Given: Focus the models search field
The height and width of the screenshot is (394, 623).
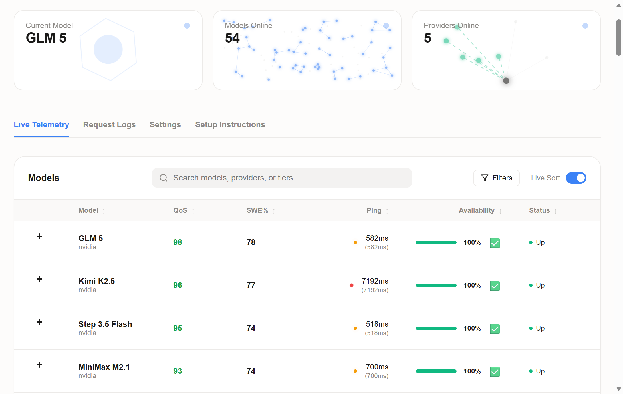Looking at the screenshot, I should click(282, 178).
